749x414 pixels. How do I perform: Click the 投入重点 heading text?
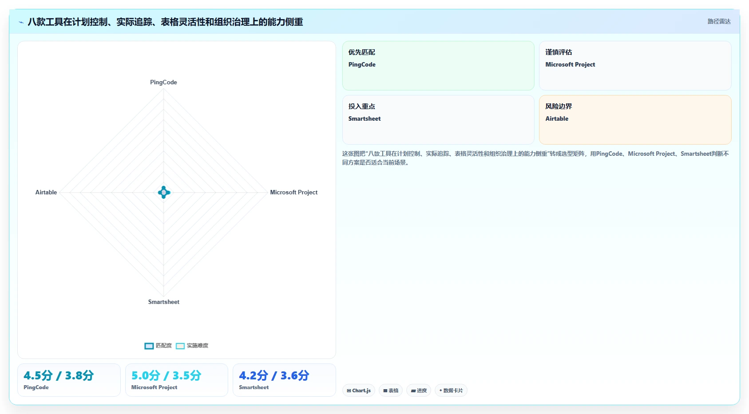coord(361,106)
